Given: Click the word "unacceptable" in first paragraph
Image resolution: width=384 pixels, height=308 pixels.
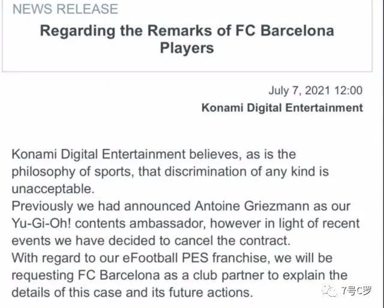Looking at the screenshot, I should pyautogui.click(x=53, y=189).
